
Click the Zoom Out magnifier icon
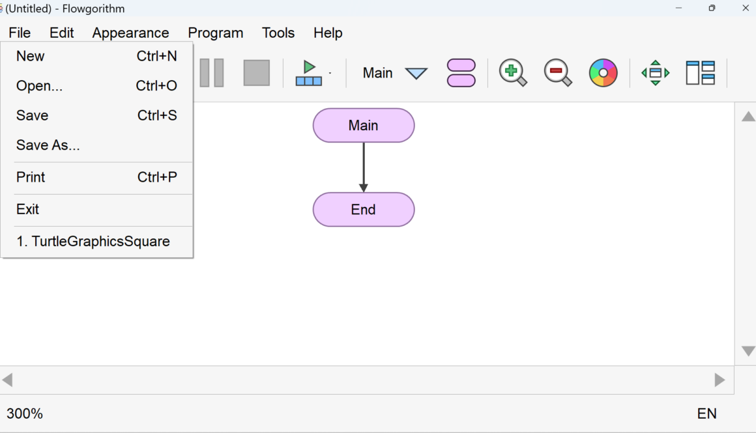558,73
